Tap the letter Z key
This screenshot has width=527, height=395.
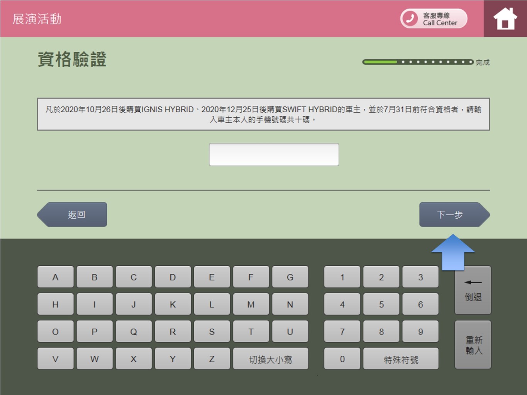[x=212, y=359]
